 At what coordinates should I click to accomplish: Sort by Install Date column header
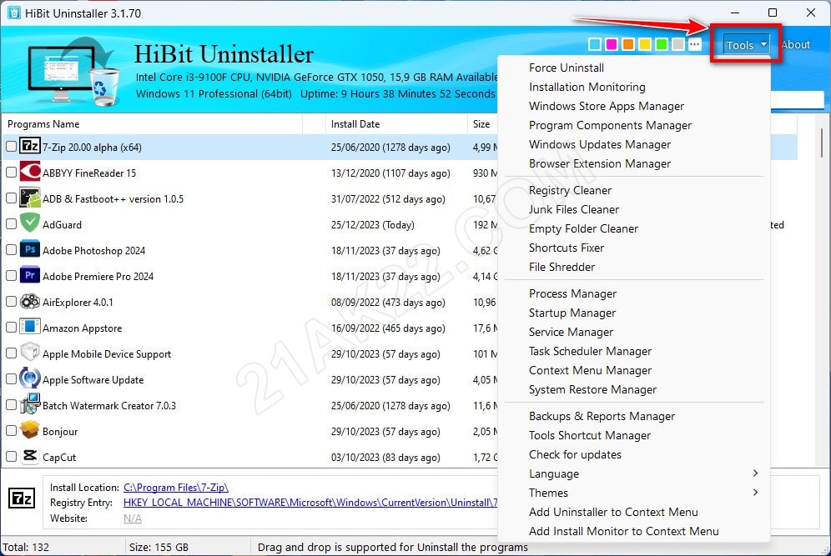tap(396, 124)
